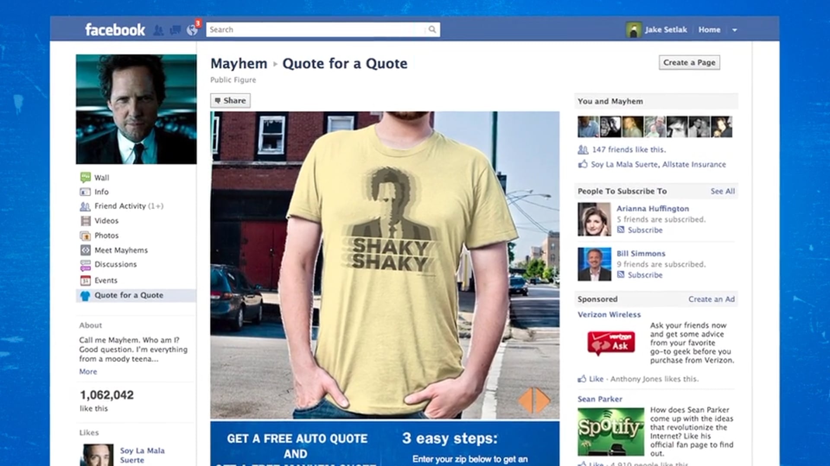830x466 pixels.
Task: Open Arianna Huffington profile name
Action: (652, 208)
